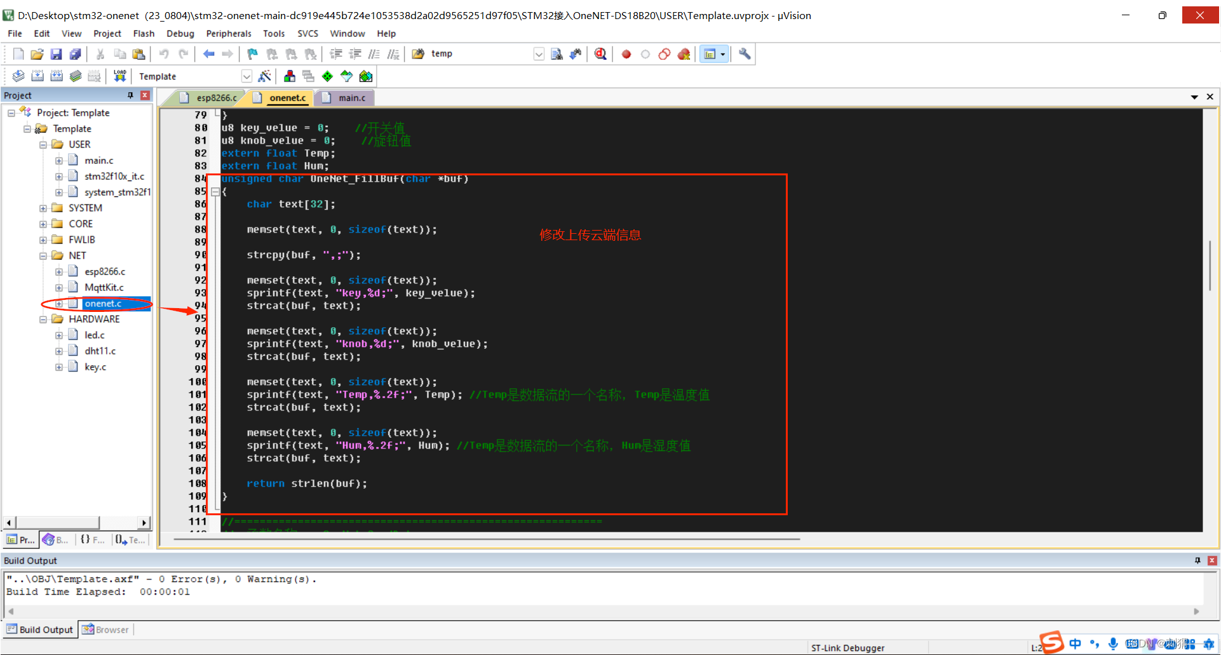Expand main.c tree node
The width and height of the screenshot is (1221, 655).
point(59,160)
